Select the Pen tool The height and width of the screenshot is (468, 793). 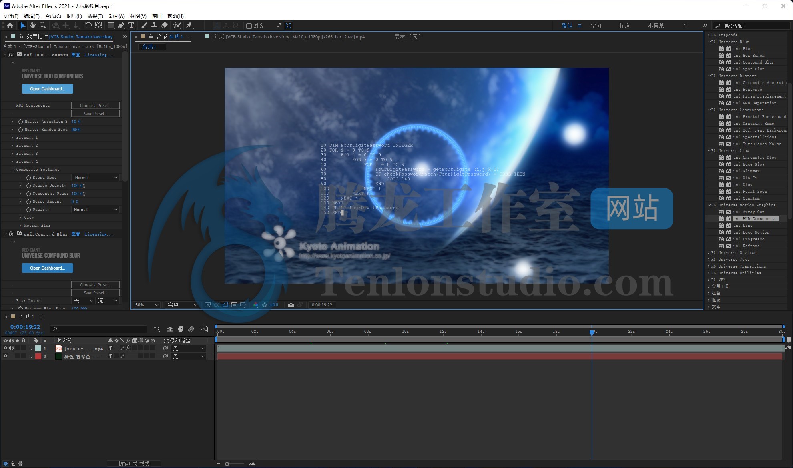(121, 26)
